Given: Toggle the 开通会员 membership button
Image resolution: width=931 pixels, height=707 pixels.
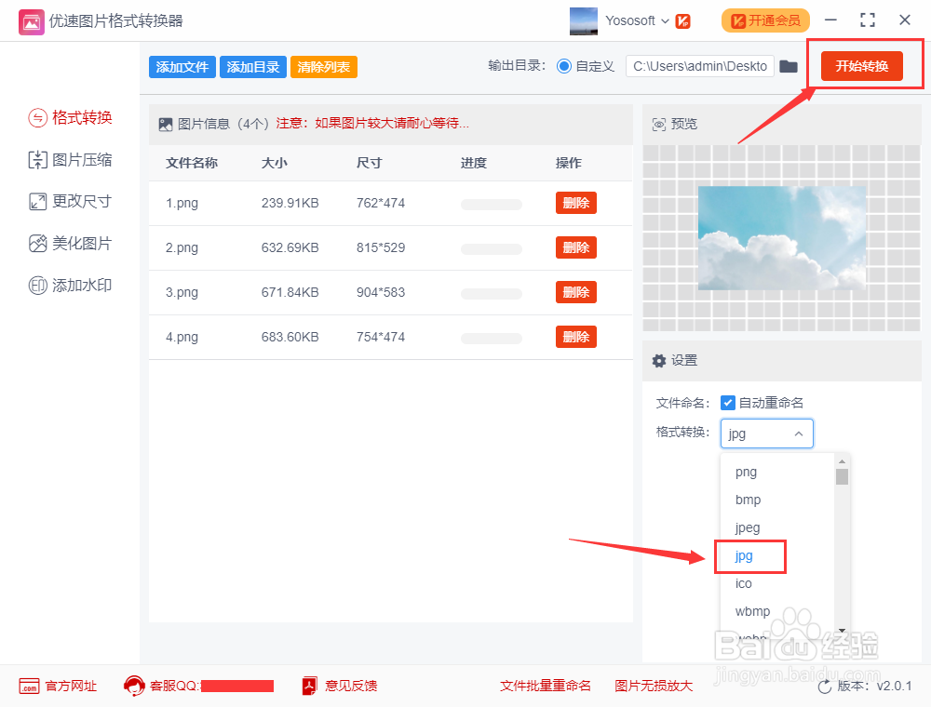Looking at the screenshot, I should point(765,20).
